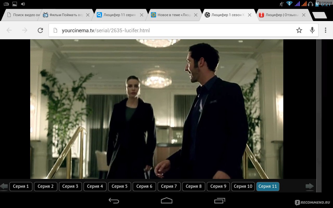Choose episode Серия 10
Viewport: 333px width, 208px height.
coord(243,186)
